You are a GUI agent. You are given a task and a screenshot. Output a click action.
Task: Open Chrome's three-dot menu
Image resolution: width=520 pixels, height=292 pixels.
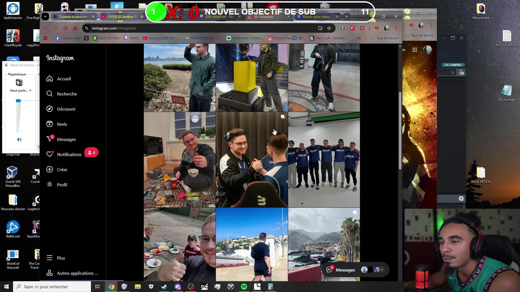(x=396, y=28)
